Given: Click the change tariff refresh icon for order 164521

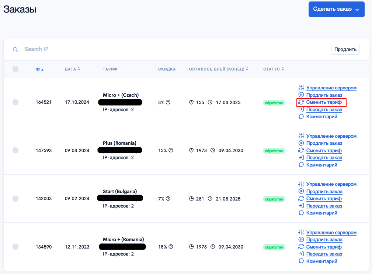Looking at the screenshot, I should (x=301, y=102).
